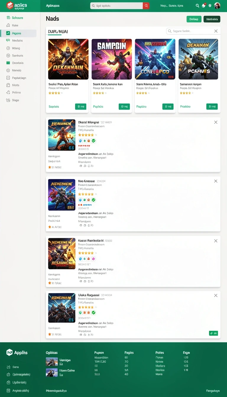The height and width of the screenshot is (397, 227).
Task: Open the header account text link
Action: click(x=171, y=6)
